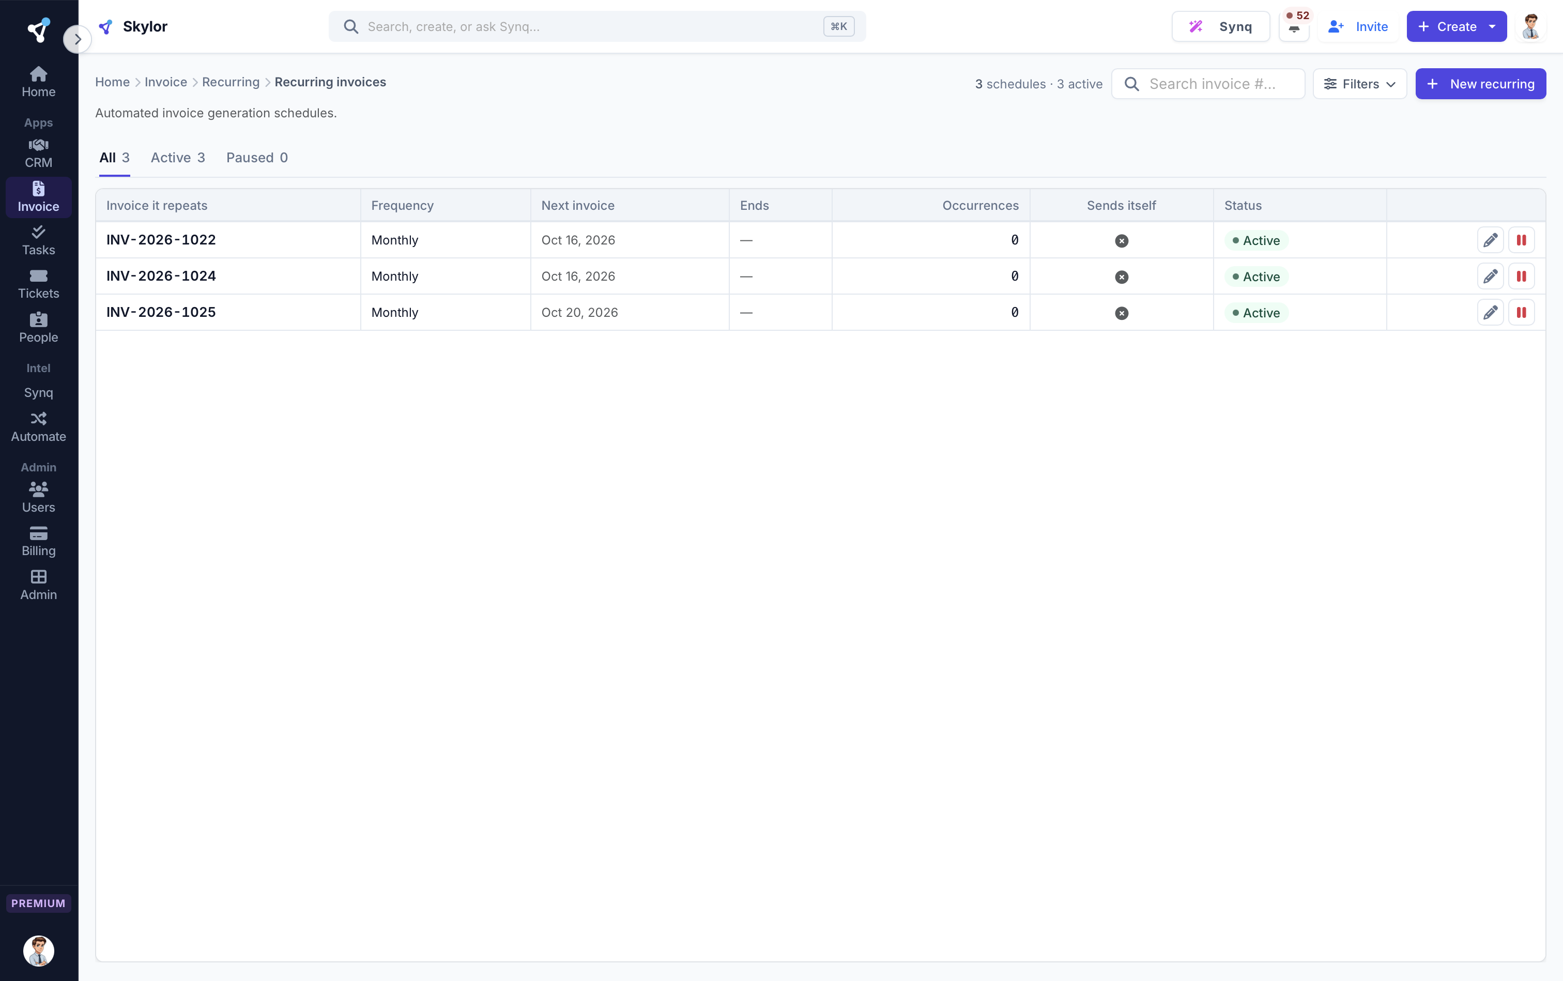Pause the INV-2026-1025 schedule

tap(1522, 313)
